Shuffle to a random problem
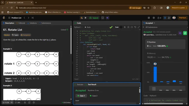The image size is (189, 106). point(33,18)
